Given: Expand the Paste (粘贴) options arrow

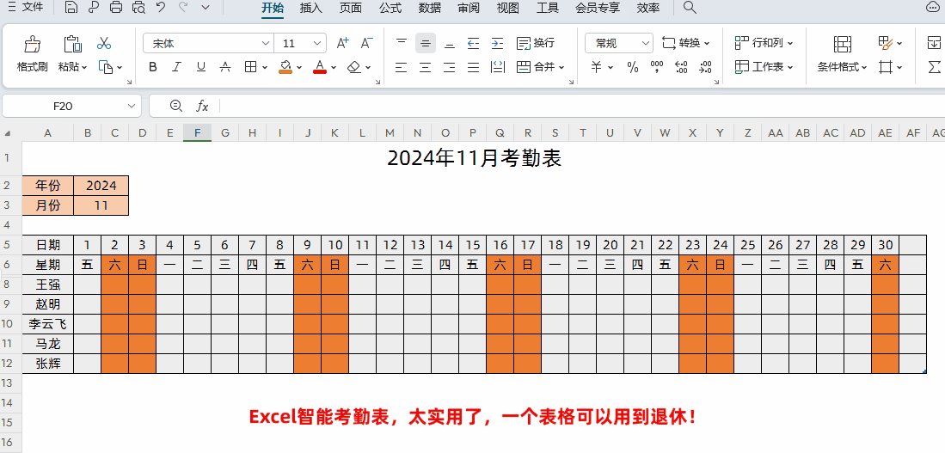Looking at the screenshot, I should point(84,67).
